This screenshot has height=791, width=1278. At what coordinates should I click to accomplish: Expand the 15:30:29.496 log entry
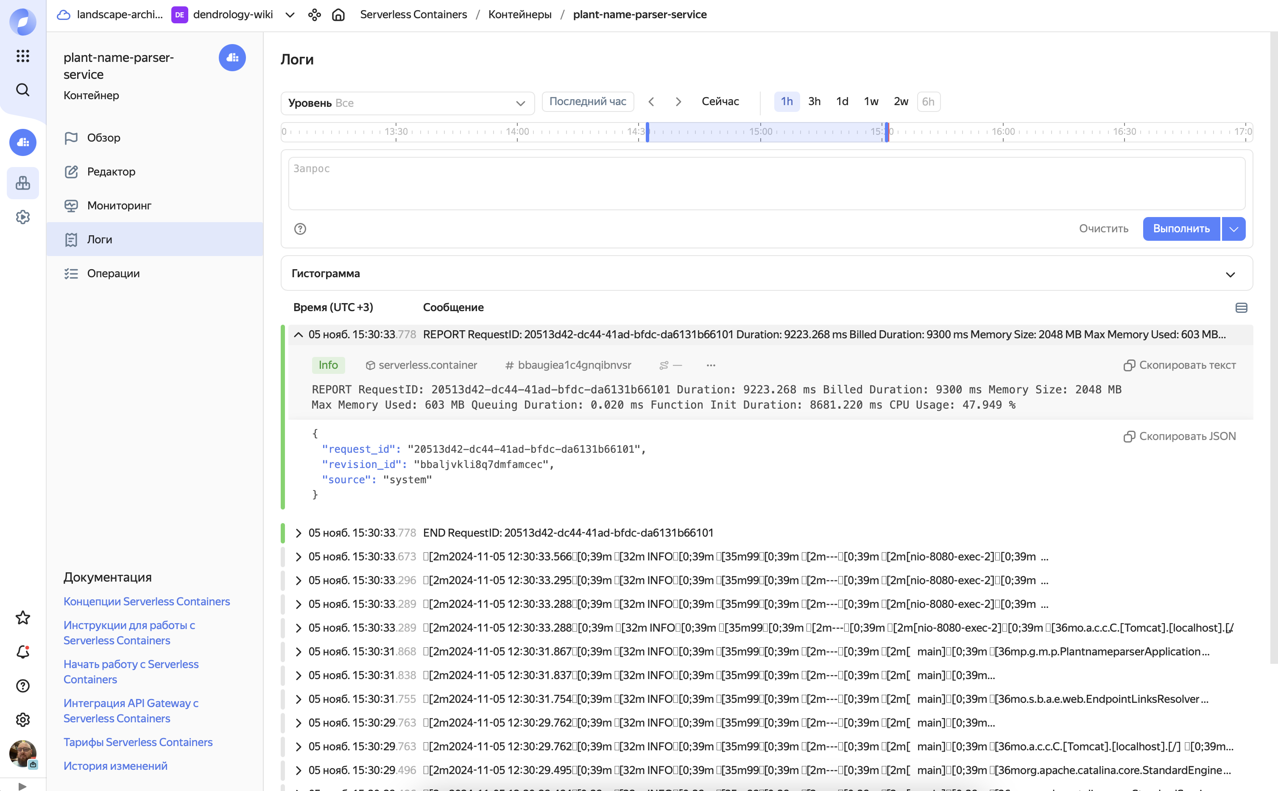(298, 771)
